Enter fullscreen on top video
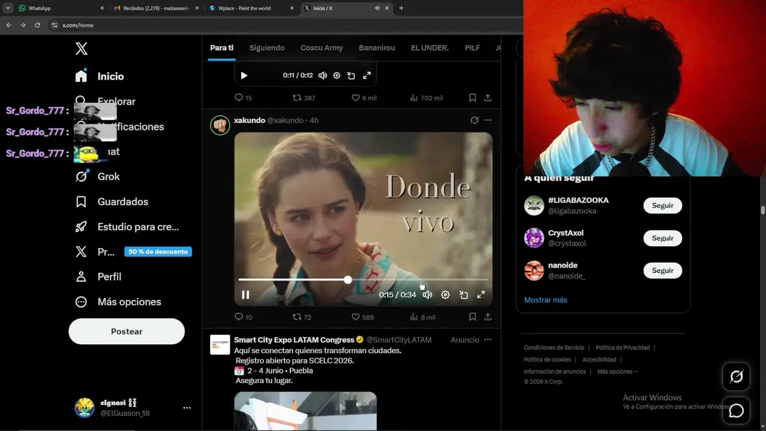766x431 pixels. coord(367,75)
